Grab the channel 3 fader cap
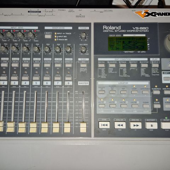The width and height of the screenshot is (170, 170). [11, 127]
